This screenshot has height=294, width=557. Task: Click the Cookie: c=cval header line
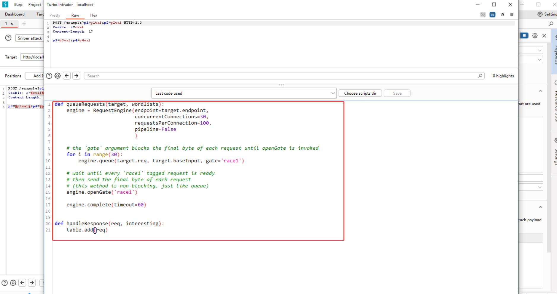tap(68, 27)
